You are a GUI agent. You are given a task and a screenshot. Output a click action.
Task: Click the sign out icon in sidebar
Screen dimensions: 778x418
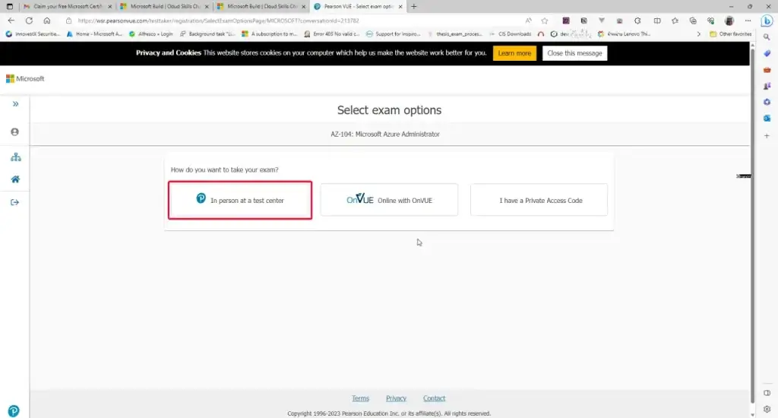(15, 202)
